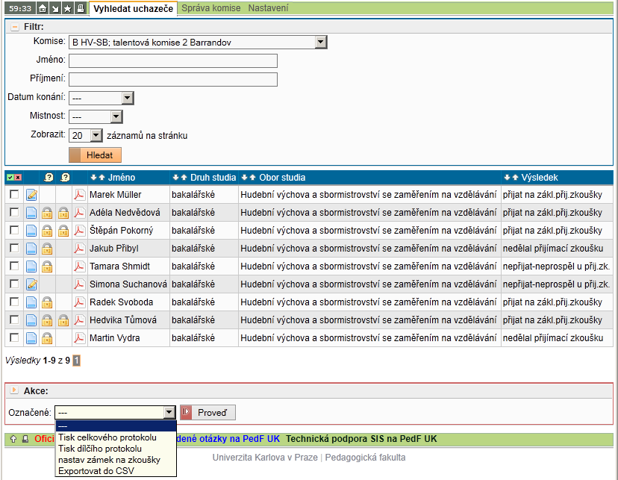Viewport: 618px width, 480px height.
Task: Open PDF for Marek Müller
Action: click(79, 195)
